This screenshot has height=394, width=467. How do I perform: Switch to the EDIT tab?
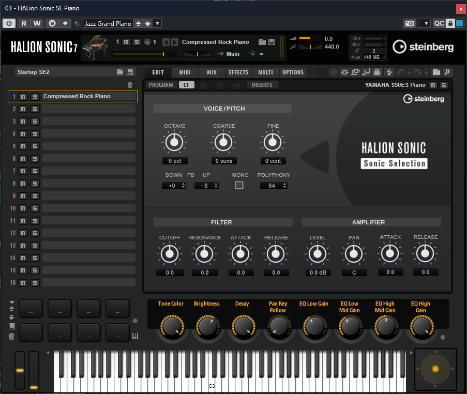[158, 72]
